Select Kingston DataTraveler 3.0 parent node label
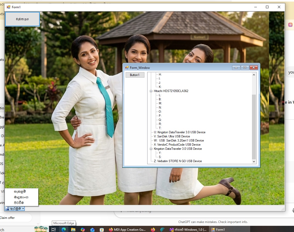294x232 pixels. [x=178, y=149]
